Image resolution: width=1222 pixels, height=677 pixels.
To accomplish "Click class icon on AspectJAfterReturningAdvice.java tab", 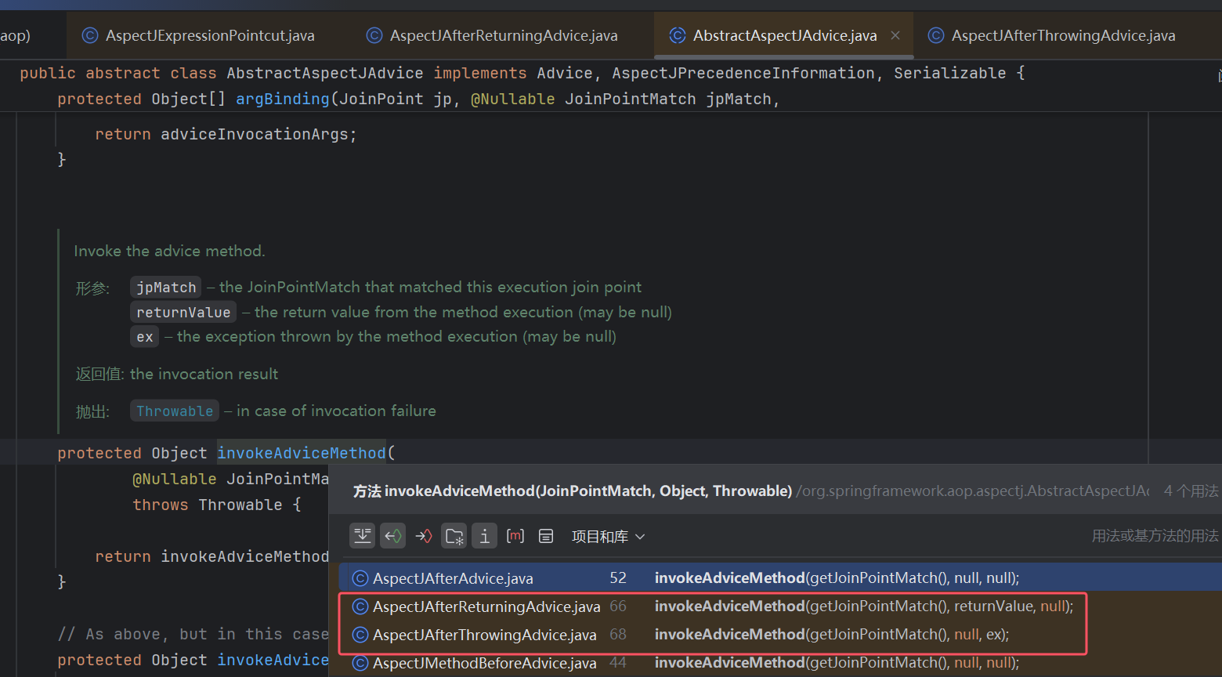I will click(x=374, y=35).
